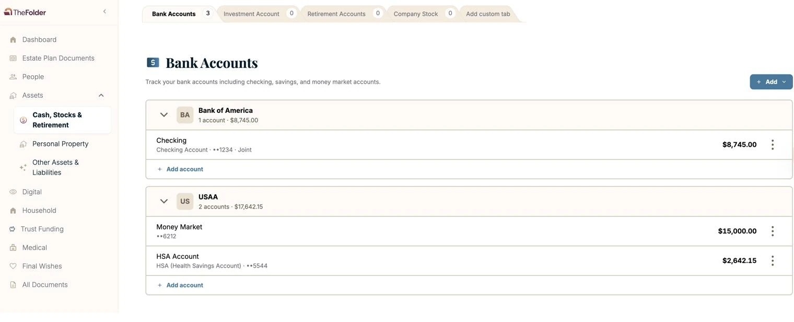The image size is (794, 322).
Task: Open the Add dropdown arrow
Action: pyautogui.click(x=784, y=82)
